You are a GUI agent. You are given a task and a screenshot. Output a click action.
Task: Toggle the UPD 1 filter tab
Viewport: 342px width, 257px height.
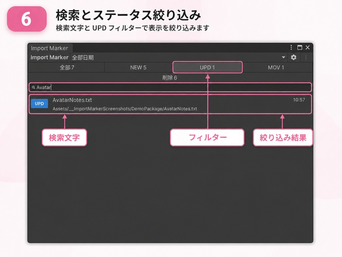pos(207,67)
